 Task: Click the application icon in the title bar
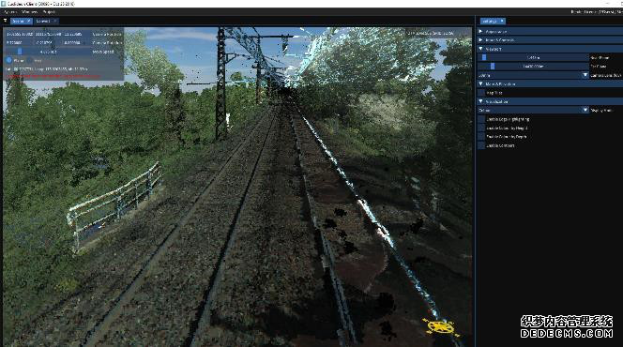click(x=3, y=4)
